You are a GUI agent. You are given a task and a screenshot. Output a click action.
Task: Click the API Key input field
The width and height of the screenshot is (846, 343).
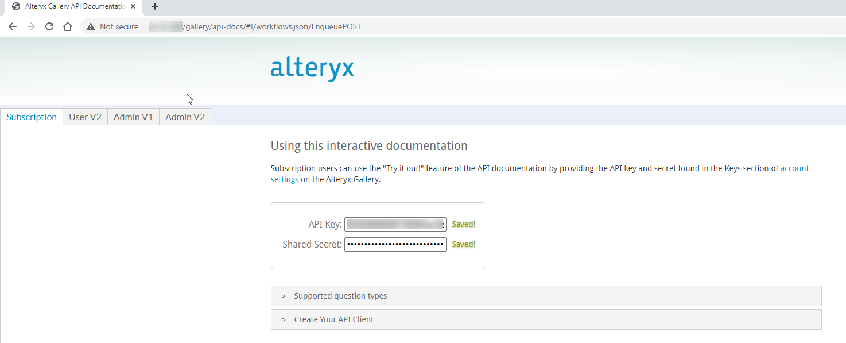pos(395,224)
